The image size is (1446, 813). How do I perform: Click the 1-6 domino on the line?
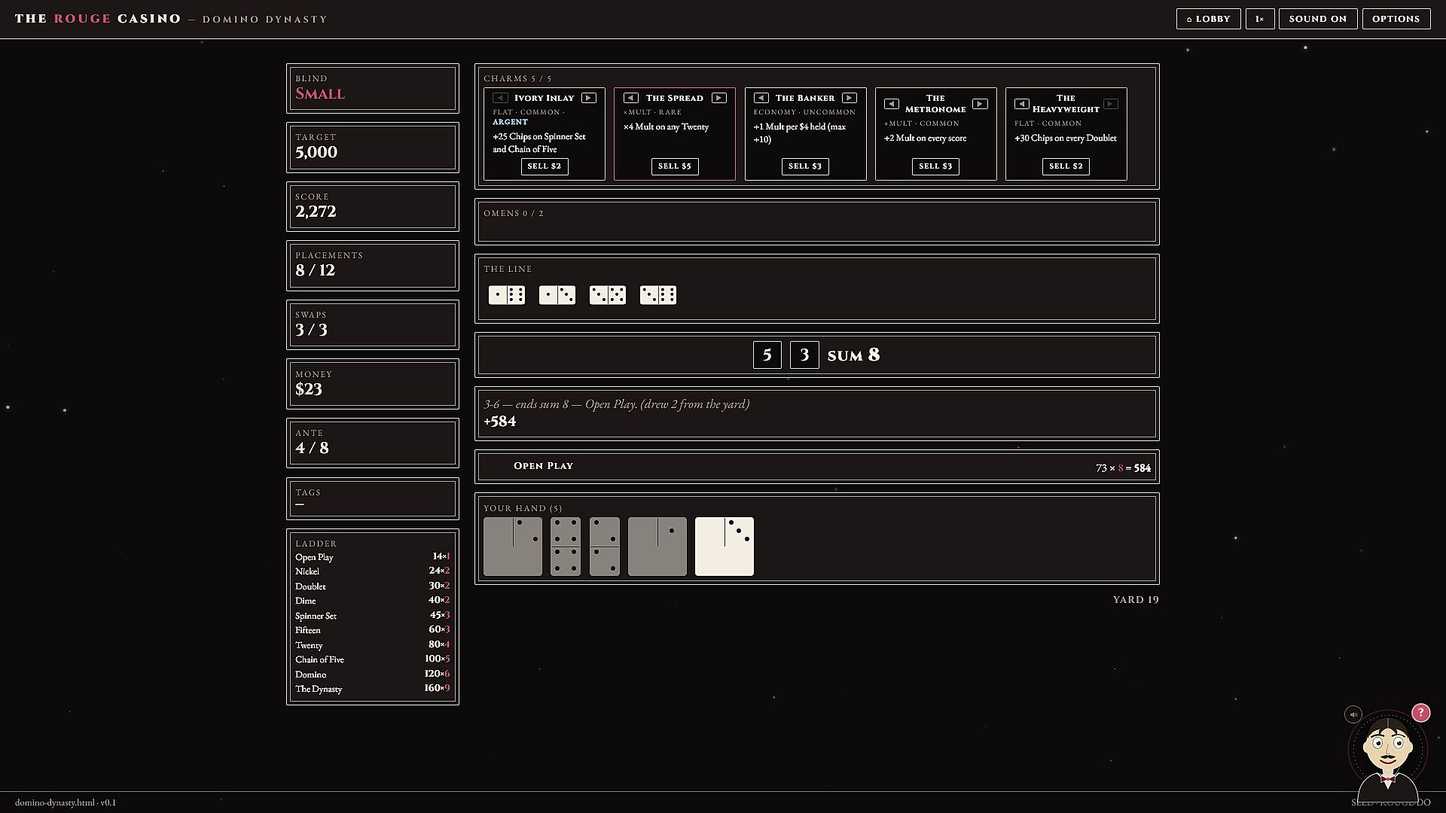[507, 295]
